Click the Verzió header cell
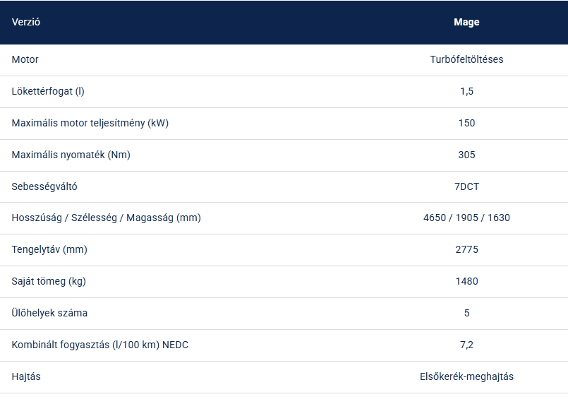This screenshot has width=568, height=416. point(25,22)
